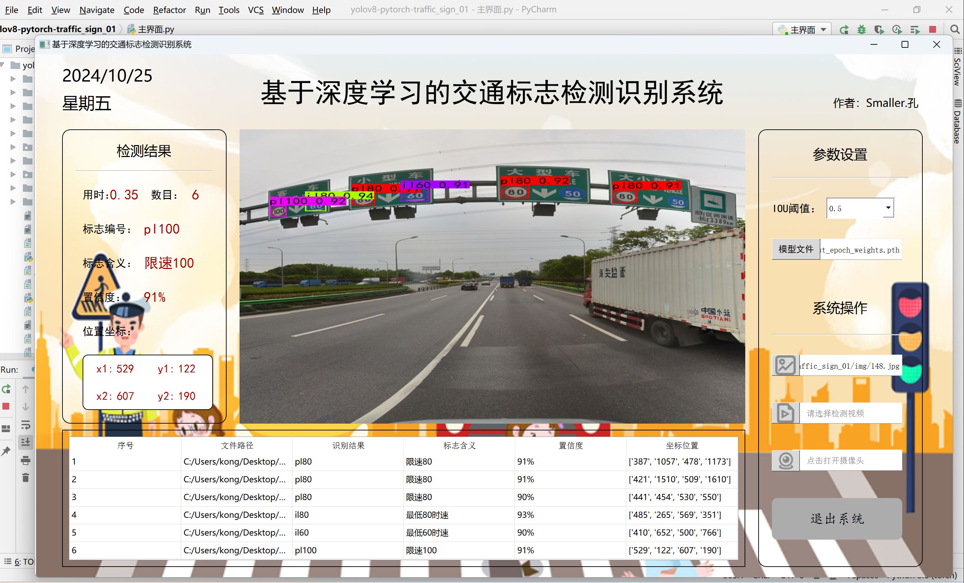Image resolution: width=964 pixels, height=583 pixels.
Task: Click the 文件路径 column header
Action: [237, 445]
